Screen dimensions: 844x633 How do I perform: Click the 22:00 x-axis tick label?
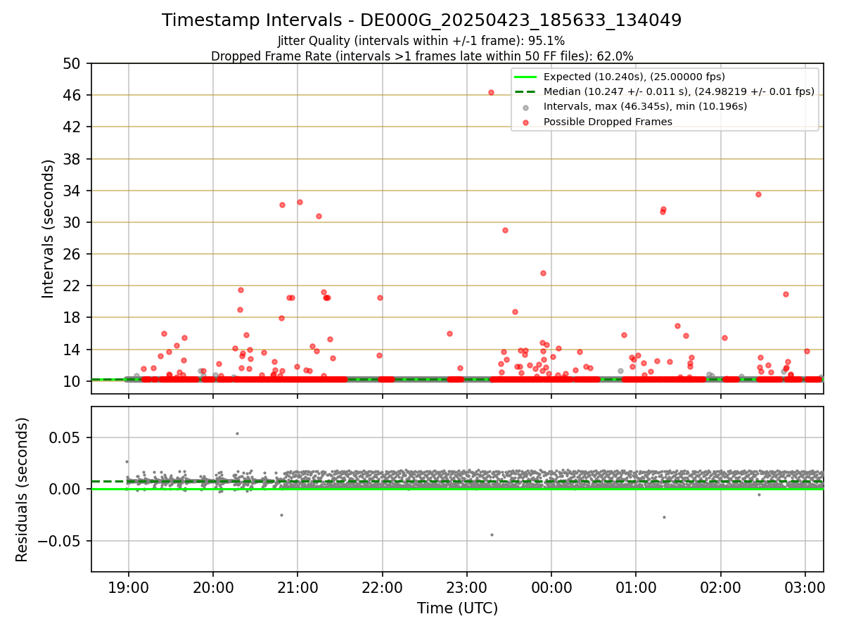pos(382,587)
